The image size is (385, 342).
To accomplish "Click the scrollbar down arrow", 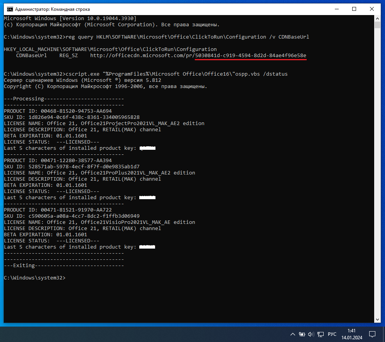I will 377,320.
